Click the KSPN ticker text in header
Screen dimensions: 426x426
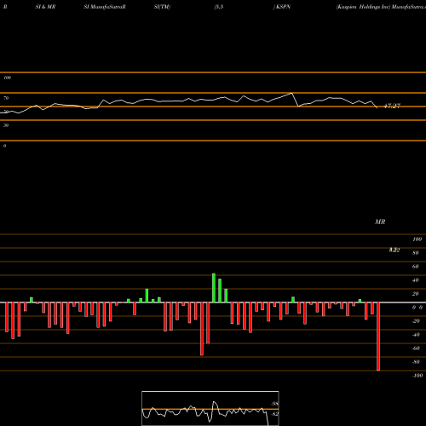tap(283, 7)
